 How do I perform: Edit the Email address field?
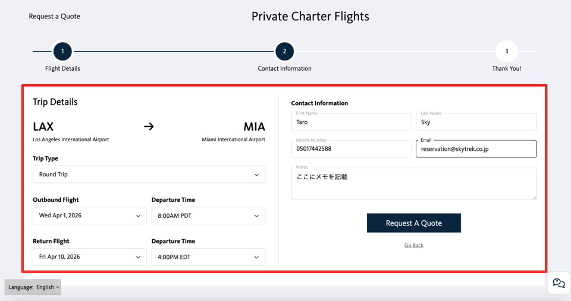(476, 149)
